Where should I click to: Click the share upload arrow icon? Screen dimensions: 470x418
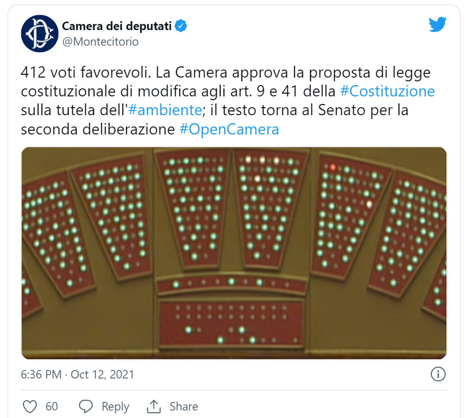pyautogui.click(x=154, y=407)
